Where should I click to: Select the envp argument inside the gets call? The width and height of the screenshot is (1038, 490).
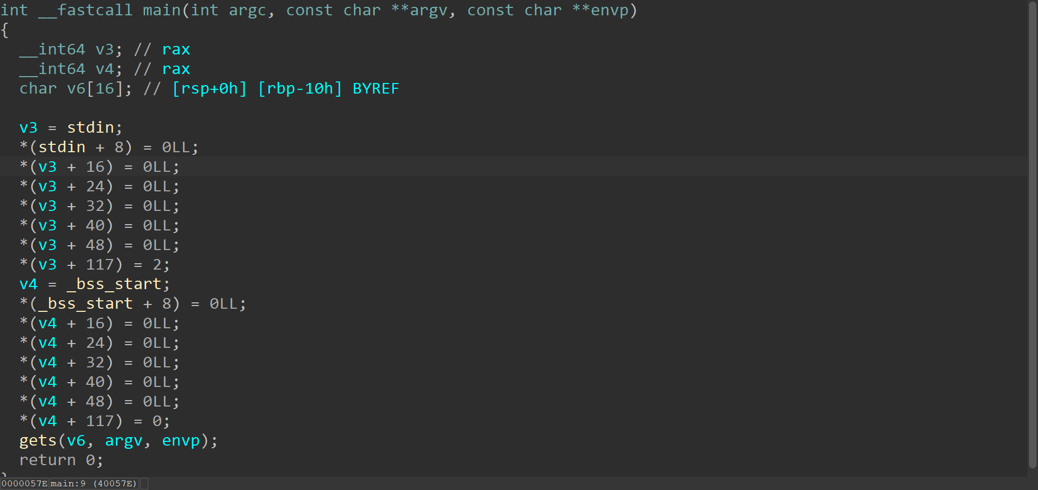[180, 441]
